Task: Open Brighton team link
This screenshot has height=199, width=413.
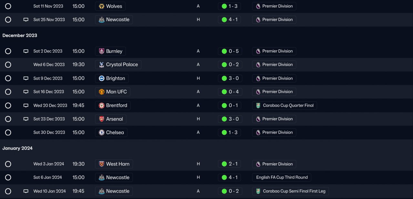Action: pos(116,78)
